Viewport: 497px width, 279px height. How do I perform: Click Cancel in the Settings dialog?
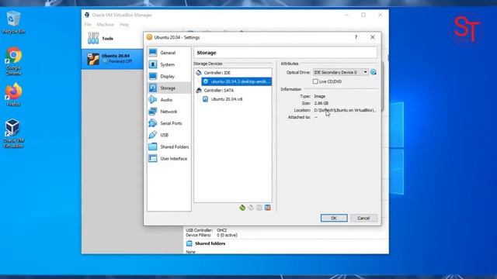pyautogui.click(x=363, y=218)
